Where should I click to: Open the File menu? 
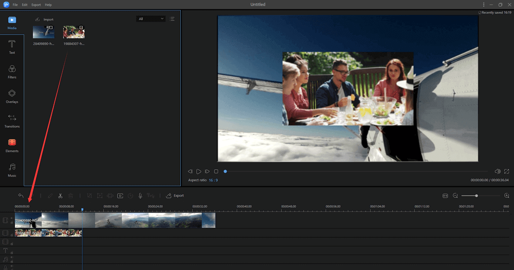pos(15,5)
